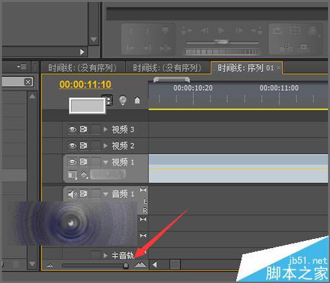Click the timeline zoom slider handle
Image resolution: width=330 pixels, height=283 pixels.
coord(126,265)
